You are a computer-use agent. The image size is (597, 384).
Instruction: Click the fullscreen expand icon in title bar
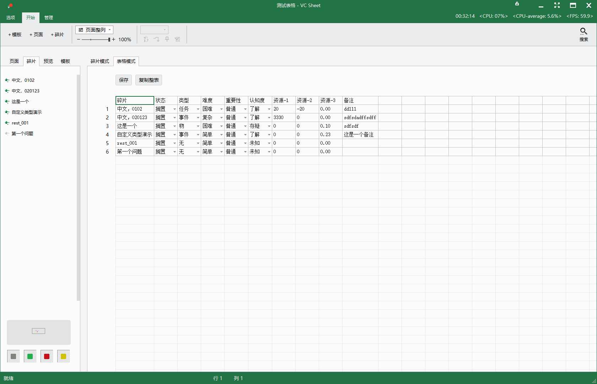pyautogui.click(x=557, y=5)
